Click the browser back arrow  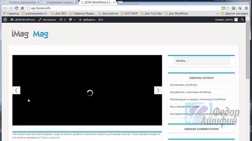[x=5, y=8]
